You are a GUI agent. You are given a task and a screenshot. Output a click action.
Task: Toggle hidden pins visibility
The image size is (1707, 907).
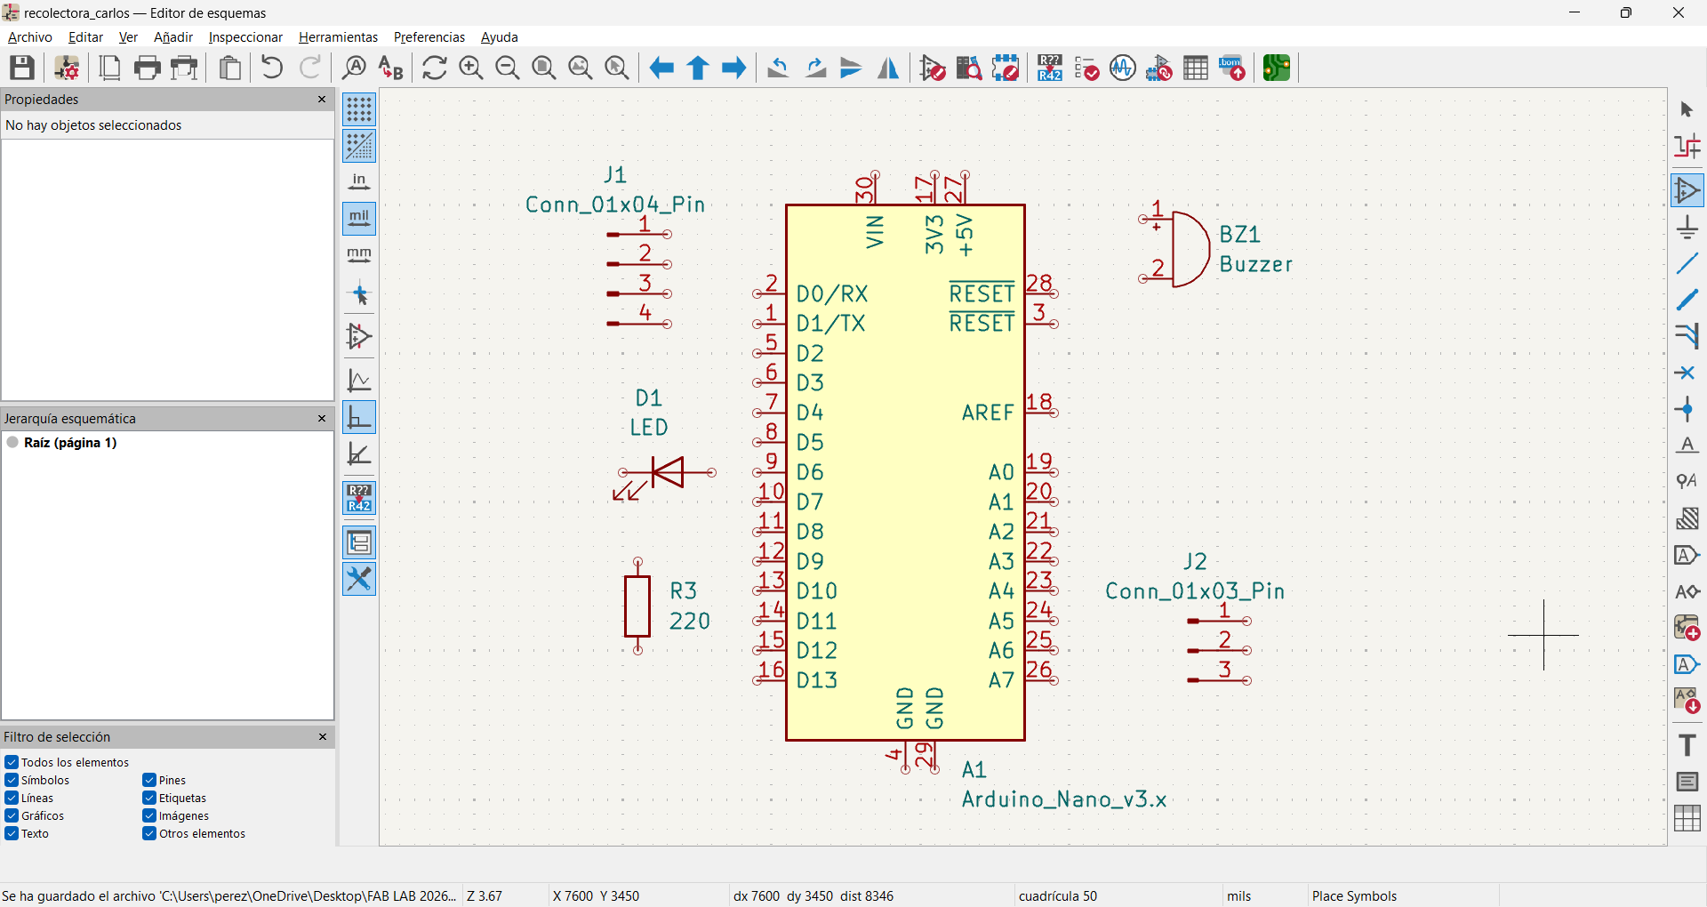pyautogui.click(x=359, y=336)
